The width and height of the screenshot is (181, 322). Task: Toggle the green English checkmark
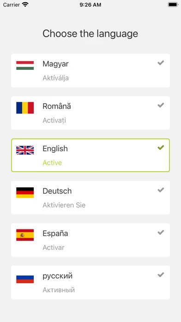tap(161, 148)
